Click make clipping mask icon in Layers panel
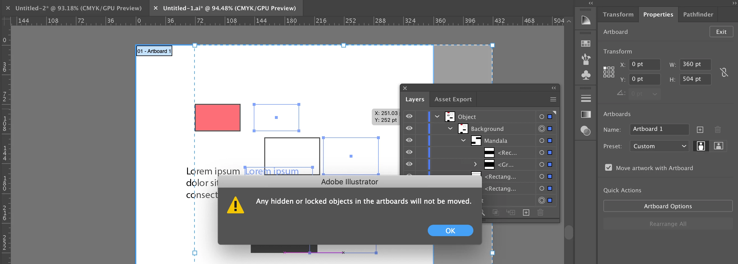The image size is (738, 264). [x=496, y=213]
